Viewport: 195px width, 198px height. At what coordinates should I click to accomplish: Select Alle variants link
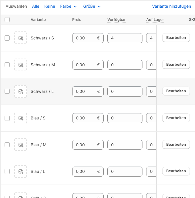(36, 6)
